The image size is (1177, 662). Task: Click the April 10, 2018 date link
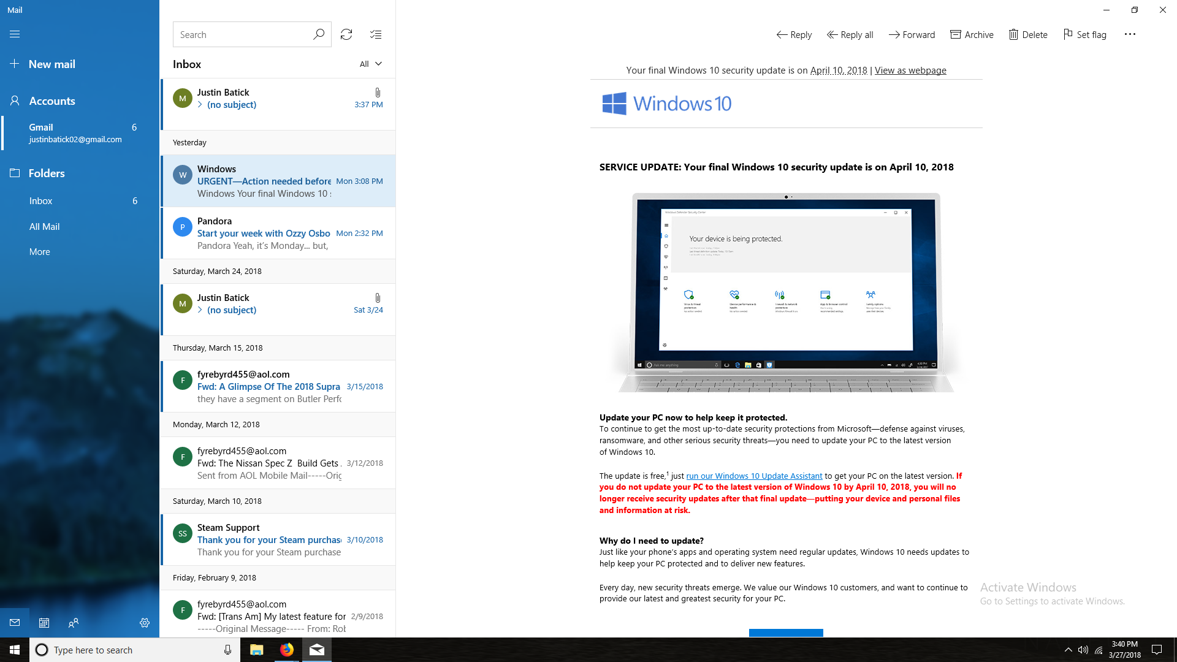pyautogui.click(x=839, y=70)
